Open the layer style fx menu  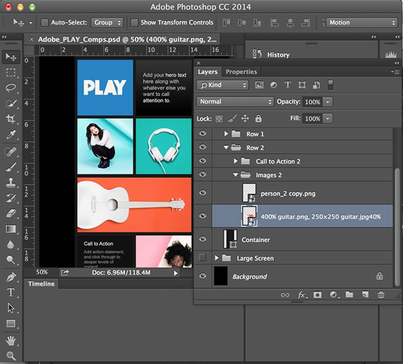[x=301, y=295]
